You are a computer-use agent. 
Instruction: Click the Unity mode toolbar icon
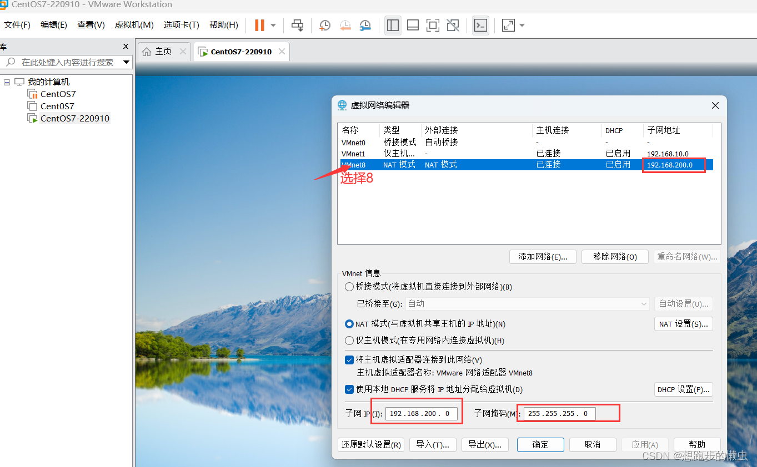(453, 25)
